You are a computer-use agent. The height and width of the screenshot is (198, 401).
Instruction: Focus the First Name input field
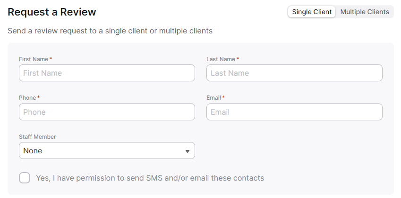coord(107,73)
